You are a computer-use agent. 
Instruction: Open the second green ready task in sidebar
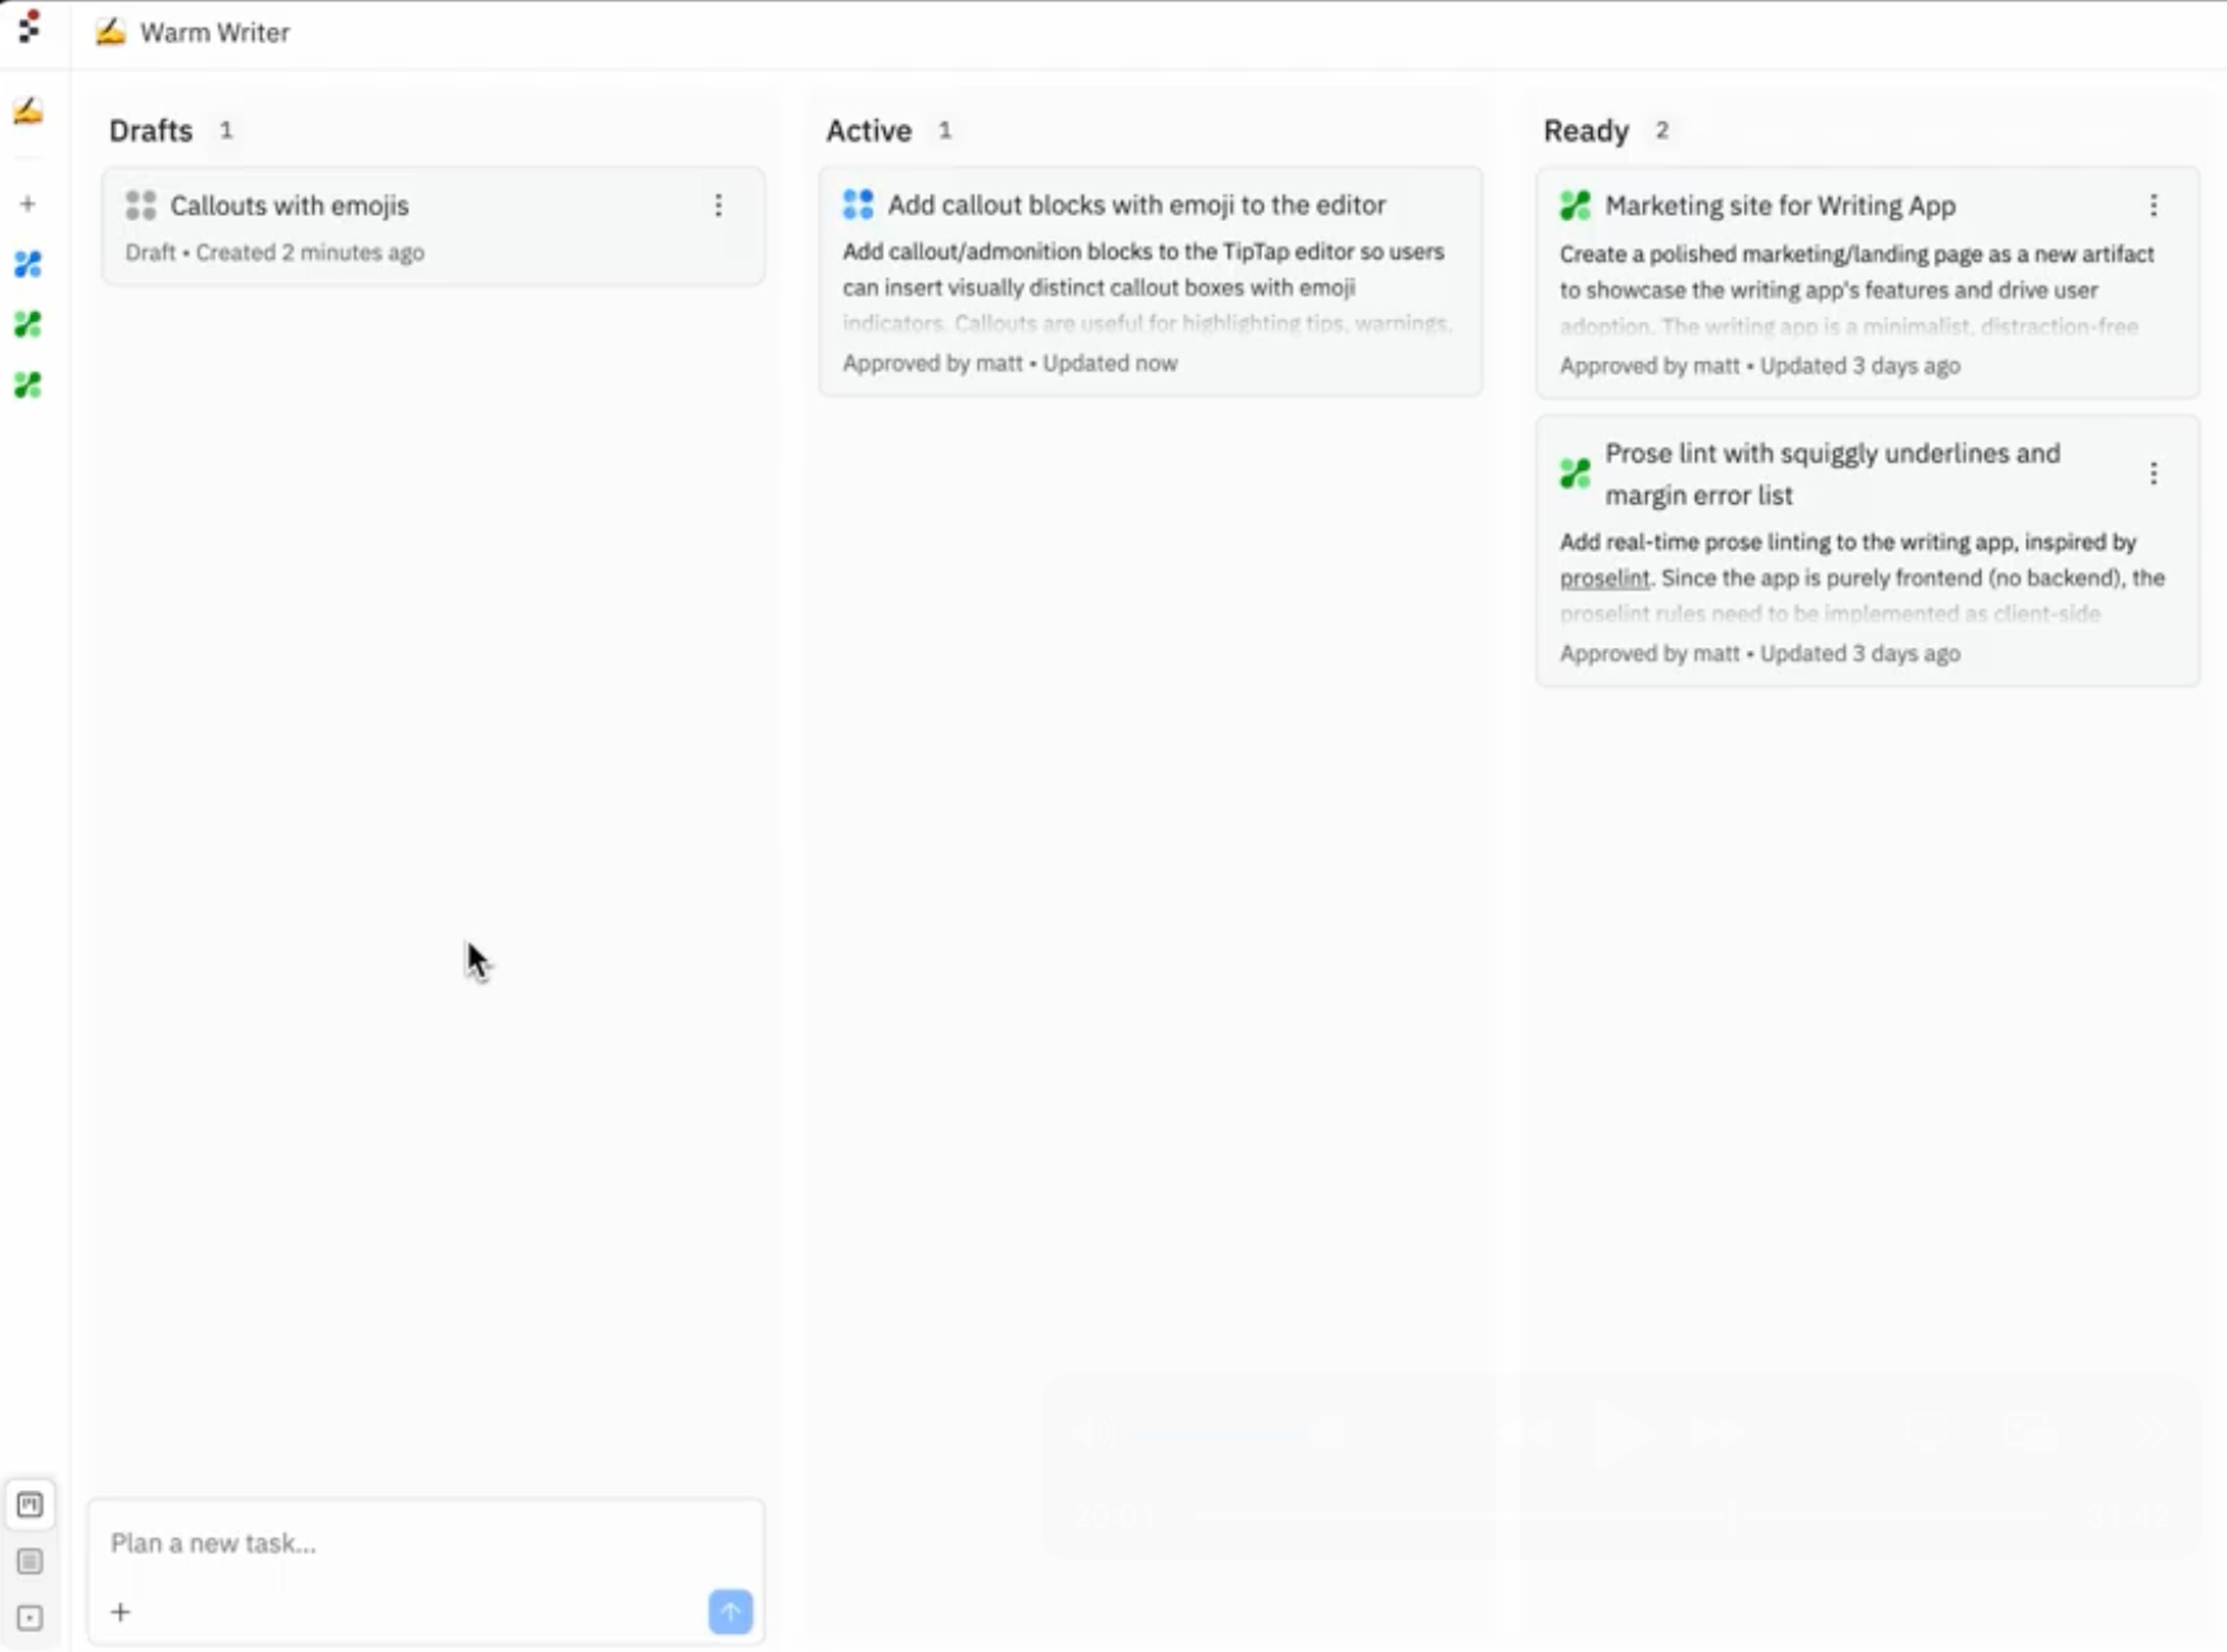(x=28, y=385)
